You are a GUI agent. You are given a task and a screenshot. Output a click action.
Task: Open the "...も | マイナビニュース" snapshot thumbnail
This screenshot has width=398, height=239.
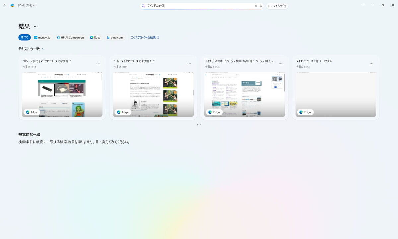tap(153, 95)
